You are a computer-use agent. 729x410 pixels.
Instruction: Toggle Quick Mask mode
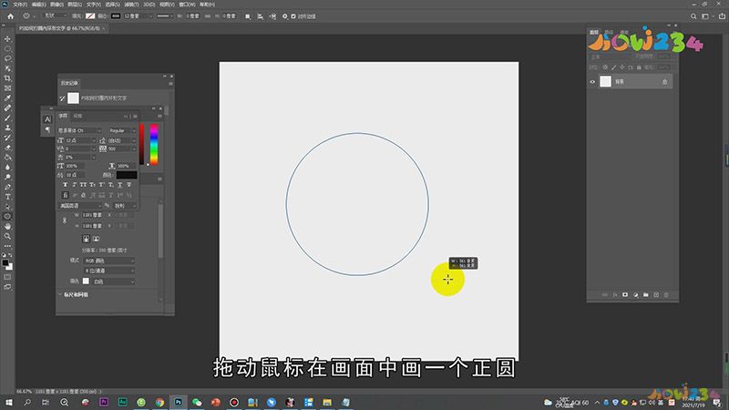click(7, 277)
